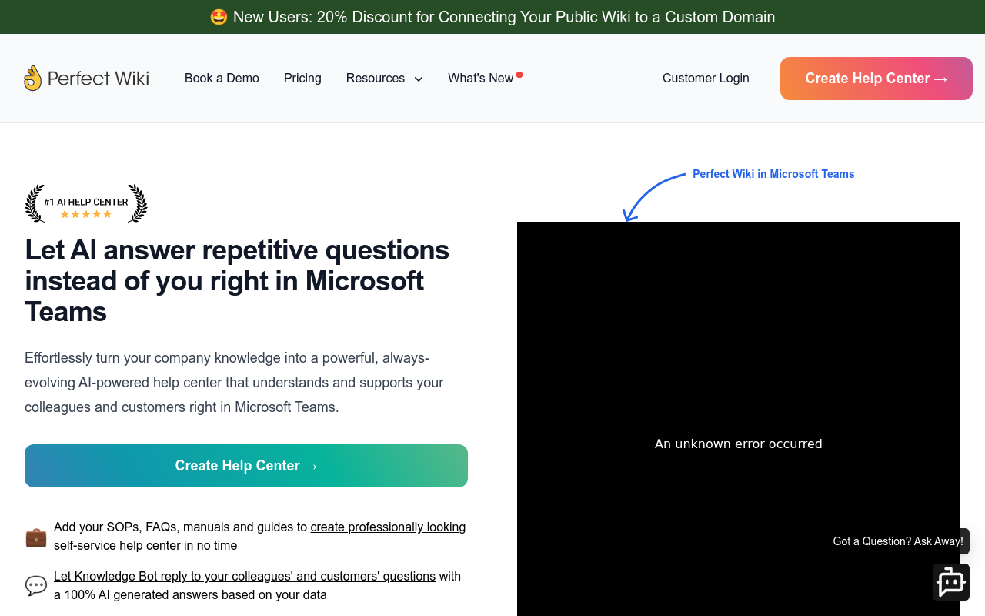This screenshot has height=616, width=985.
Task: Click the briefcase emoji icon
Action: click(x=36, y=537)
